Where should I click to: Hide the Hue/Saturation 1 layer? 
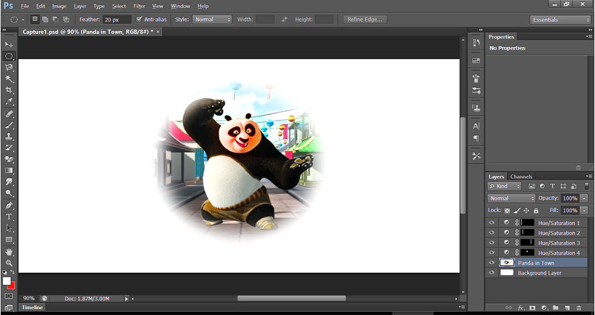pyautogui.click(x=492, y=223)
